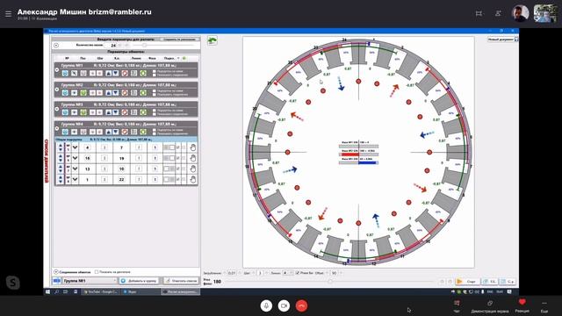Click the blue circular icon in Группа №3
The height and width of the screenshot is (316, 562).
[x=65, y=112]
